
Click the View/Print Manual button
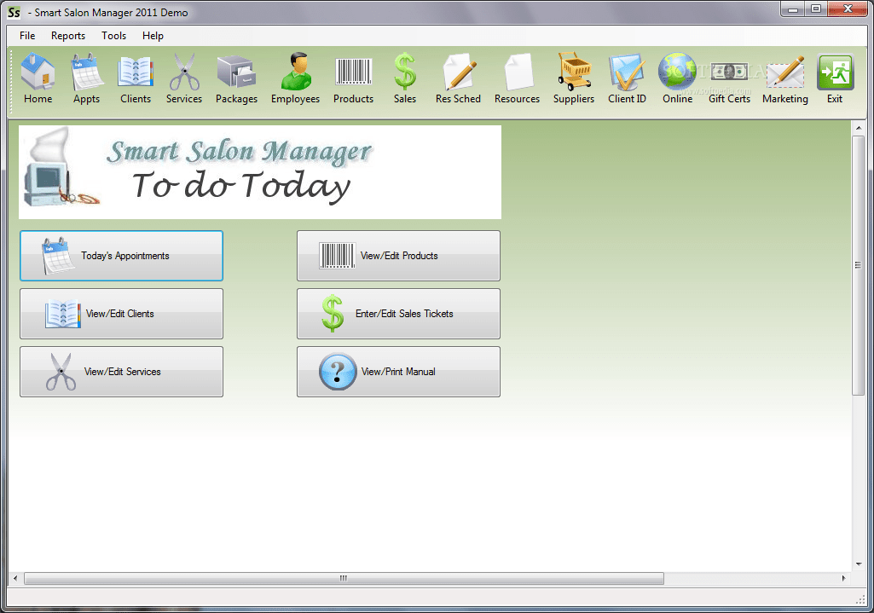[x=398, y=372]
